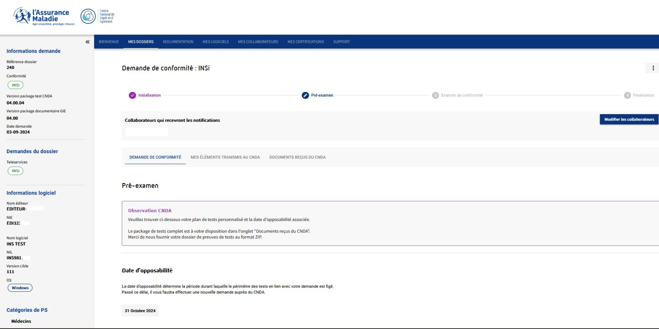Open the Support menu item
This screenshot has height=329, width=659.
pyautogui.click(x=341, y=42)
